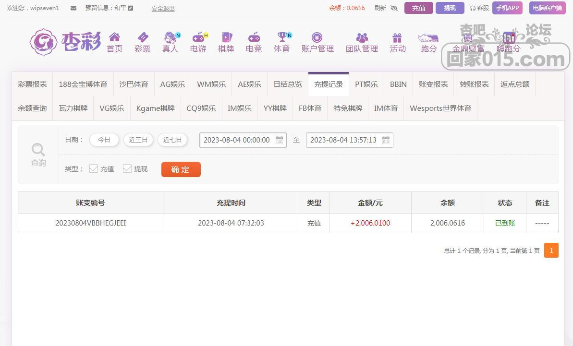Switch to the 188金宝博体育 tab
The height and width of the screenshot is (346, 573).
pos(83,84)
